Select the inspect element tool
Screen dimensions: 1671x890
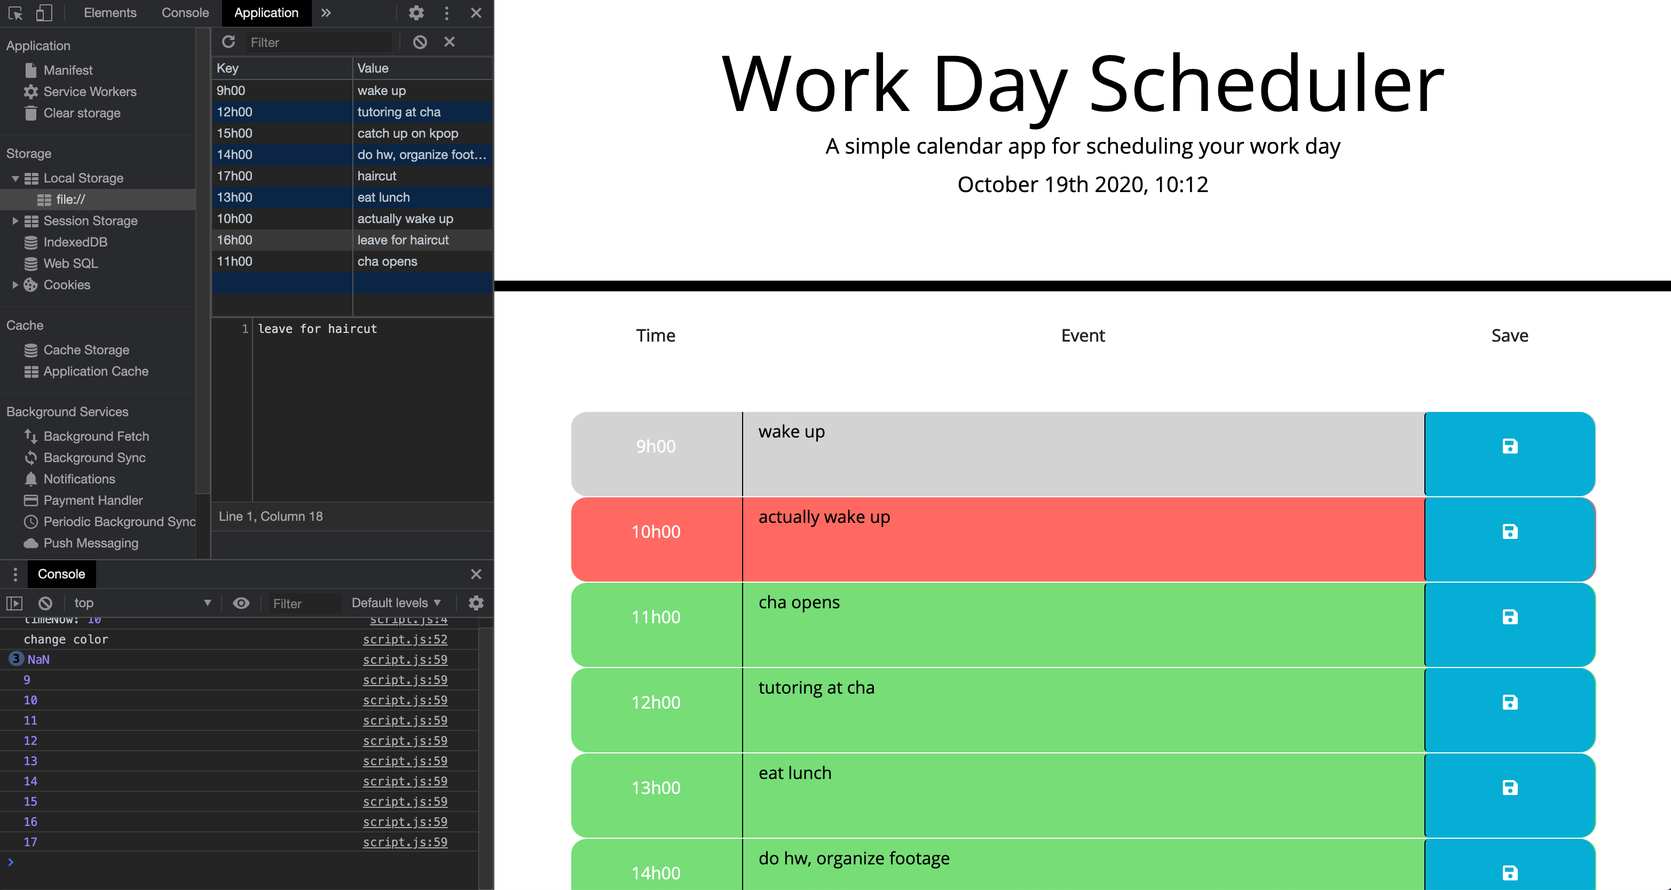(16, 13)
